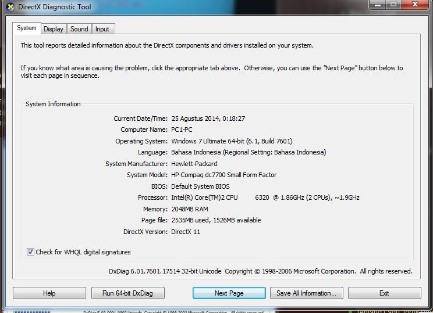Close the DirectX Diagnostic Tool window
This screenshot has width=433, height=313.
point(415,5)
